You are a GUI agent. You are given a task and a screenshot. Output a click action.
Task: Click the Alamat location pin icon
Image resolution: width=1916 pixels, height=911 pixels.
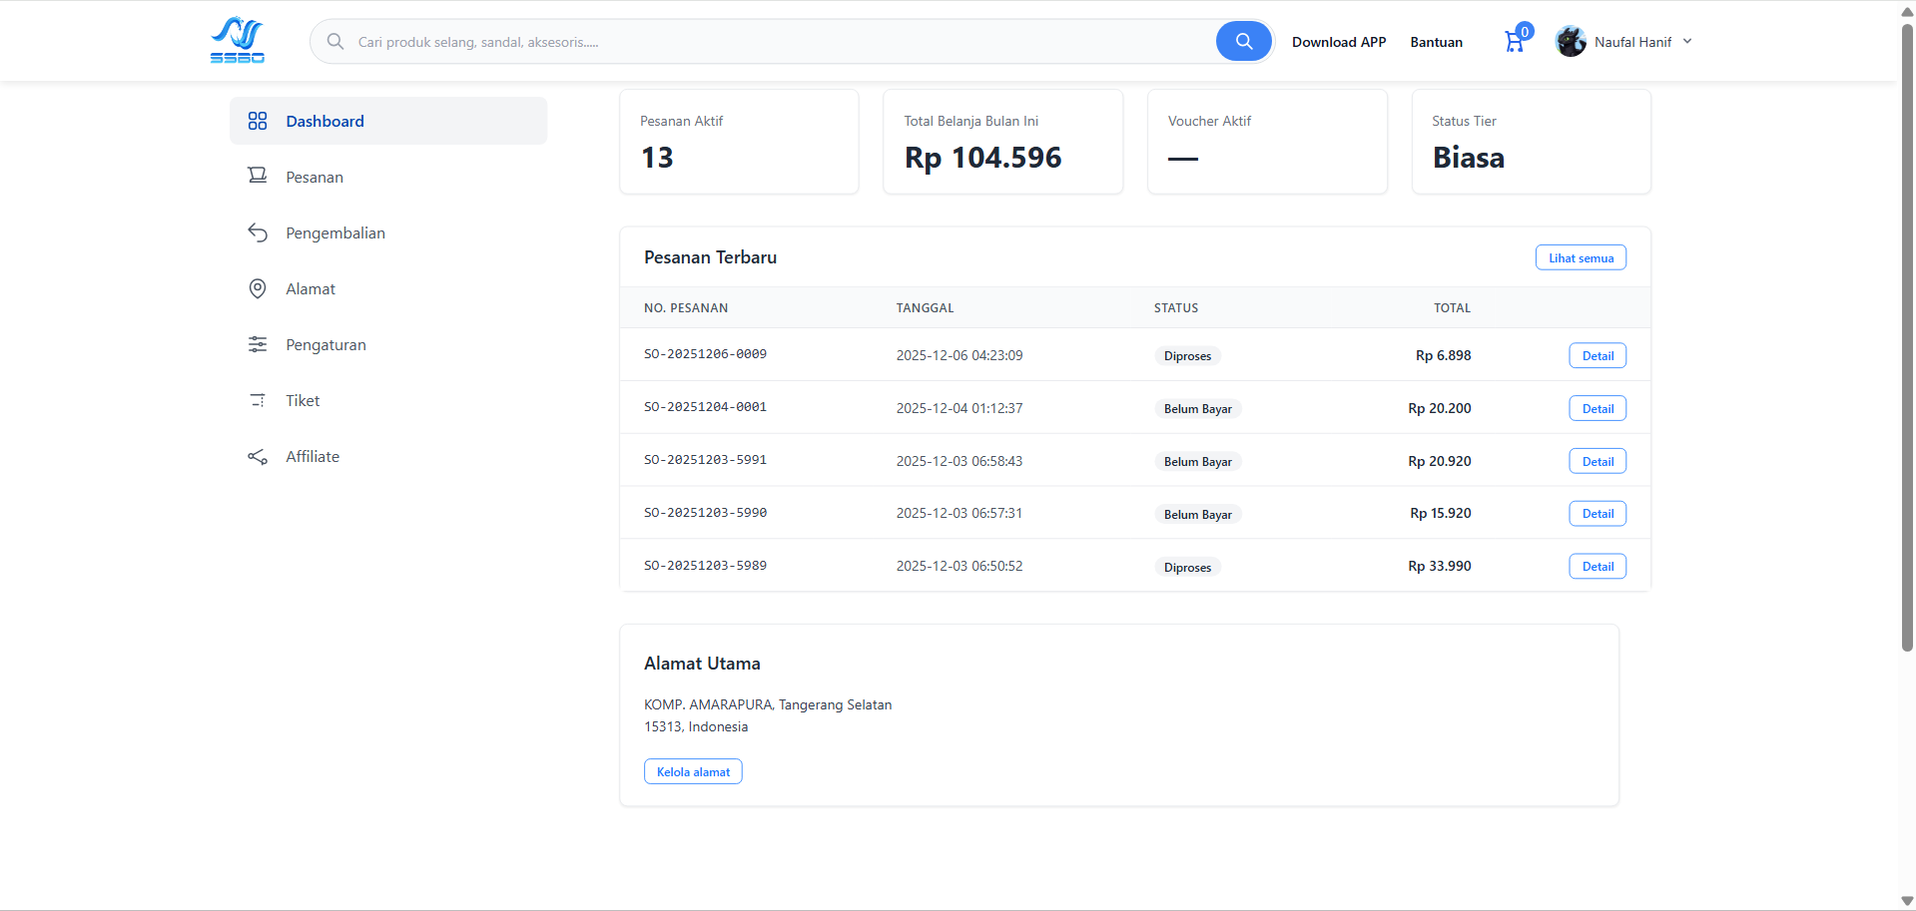pos(258,288)
